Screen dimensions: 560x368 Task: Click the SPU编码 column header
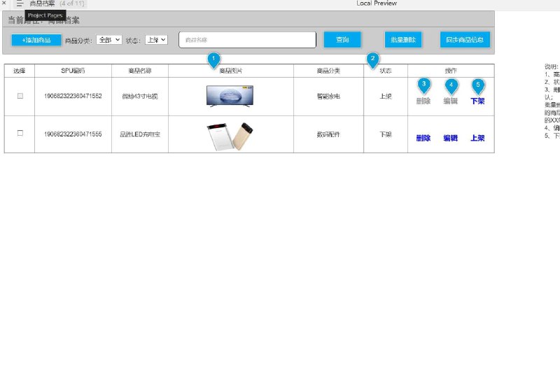(73, 71)
